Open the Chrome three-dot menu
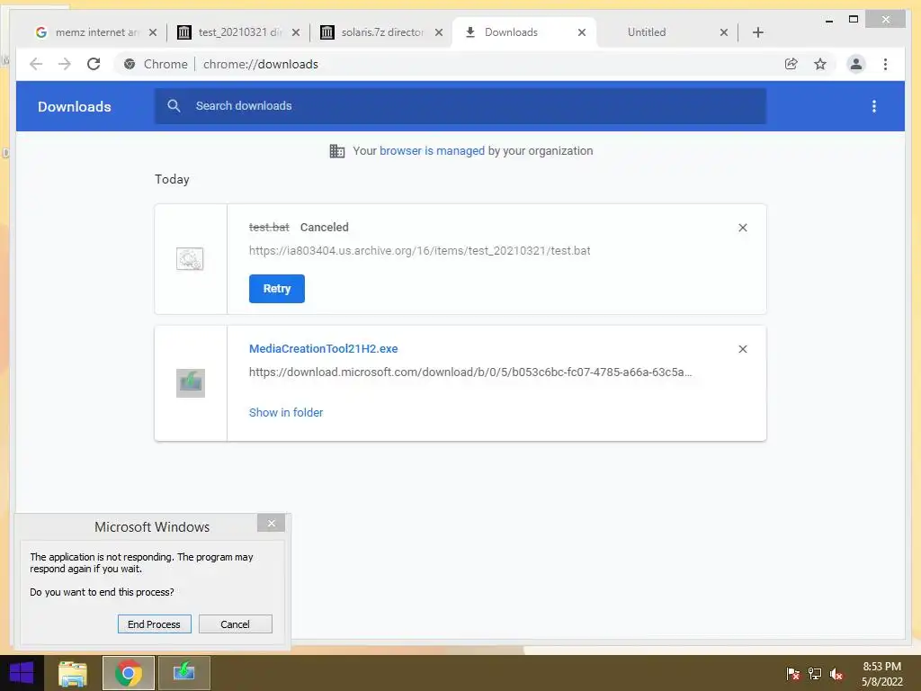 tap(885, 64)
